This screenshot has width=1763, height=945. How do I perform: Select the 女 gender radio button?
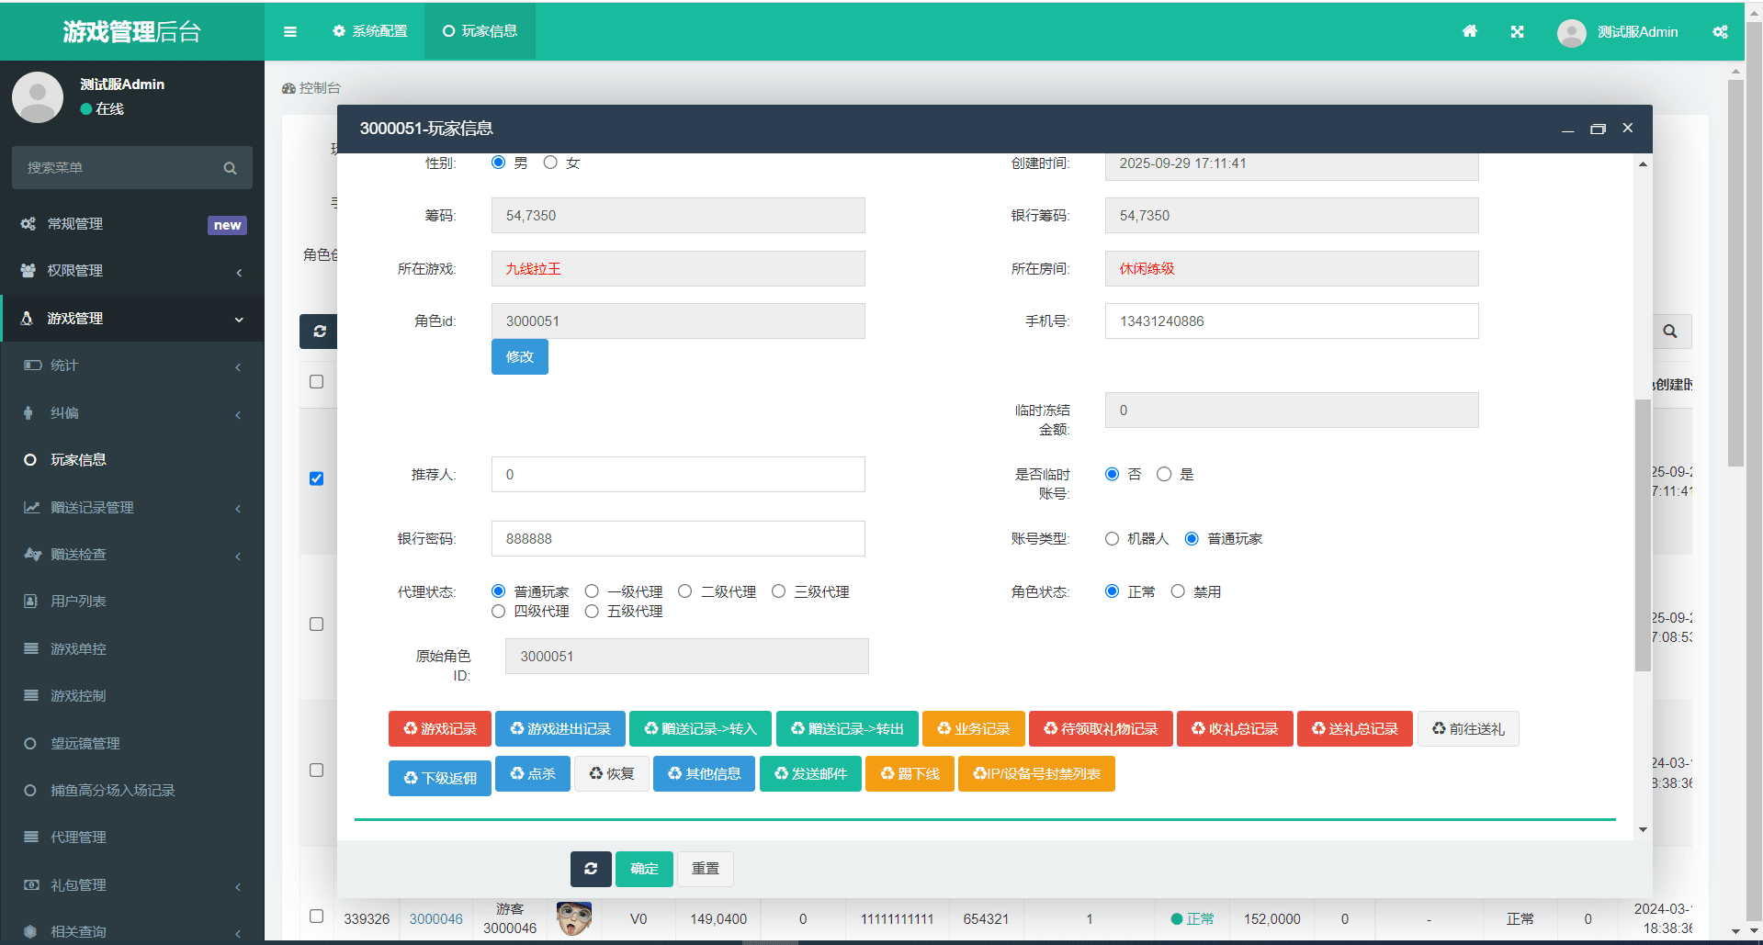550,163
